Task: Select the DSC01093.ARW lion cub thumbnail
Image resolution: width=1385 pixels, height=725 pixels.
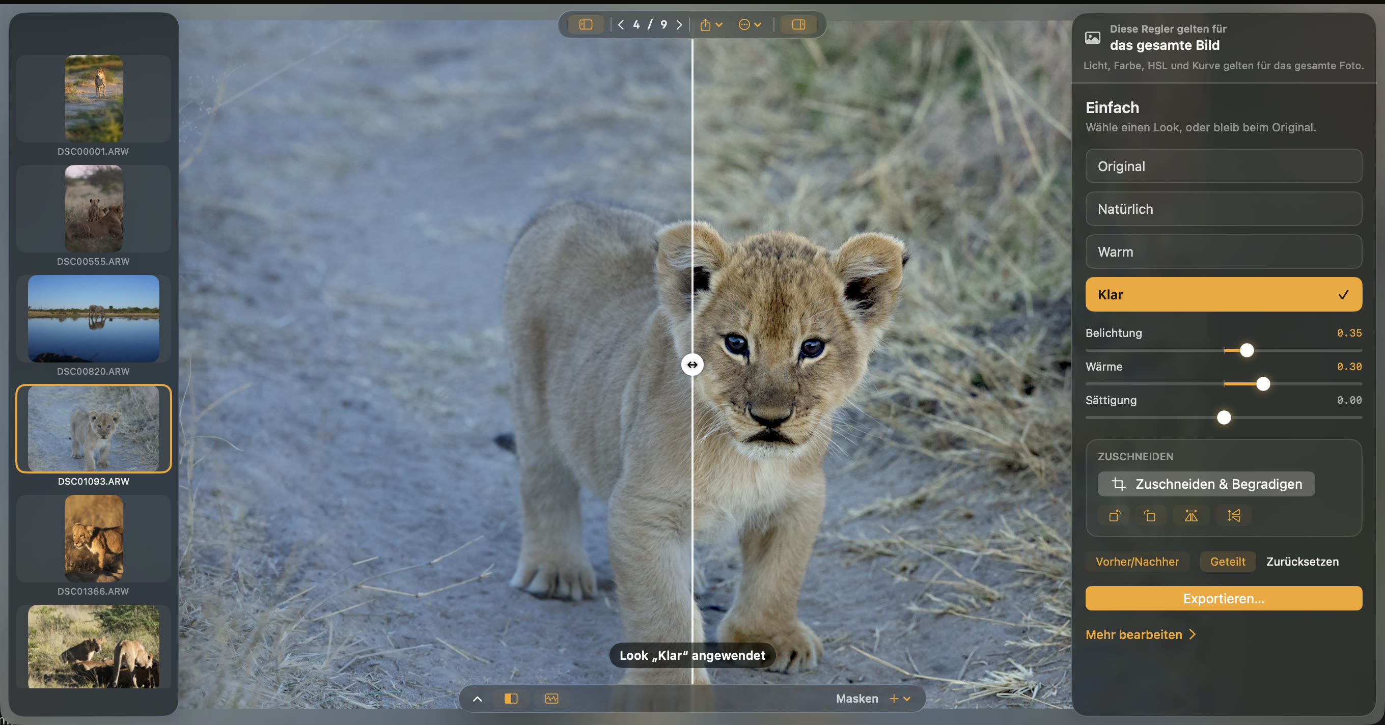Action: click(94, 428)
